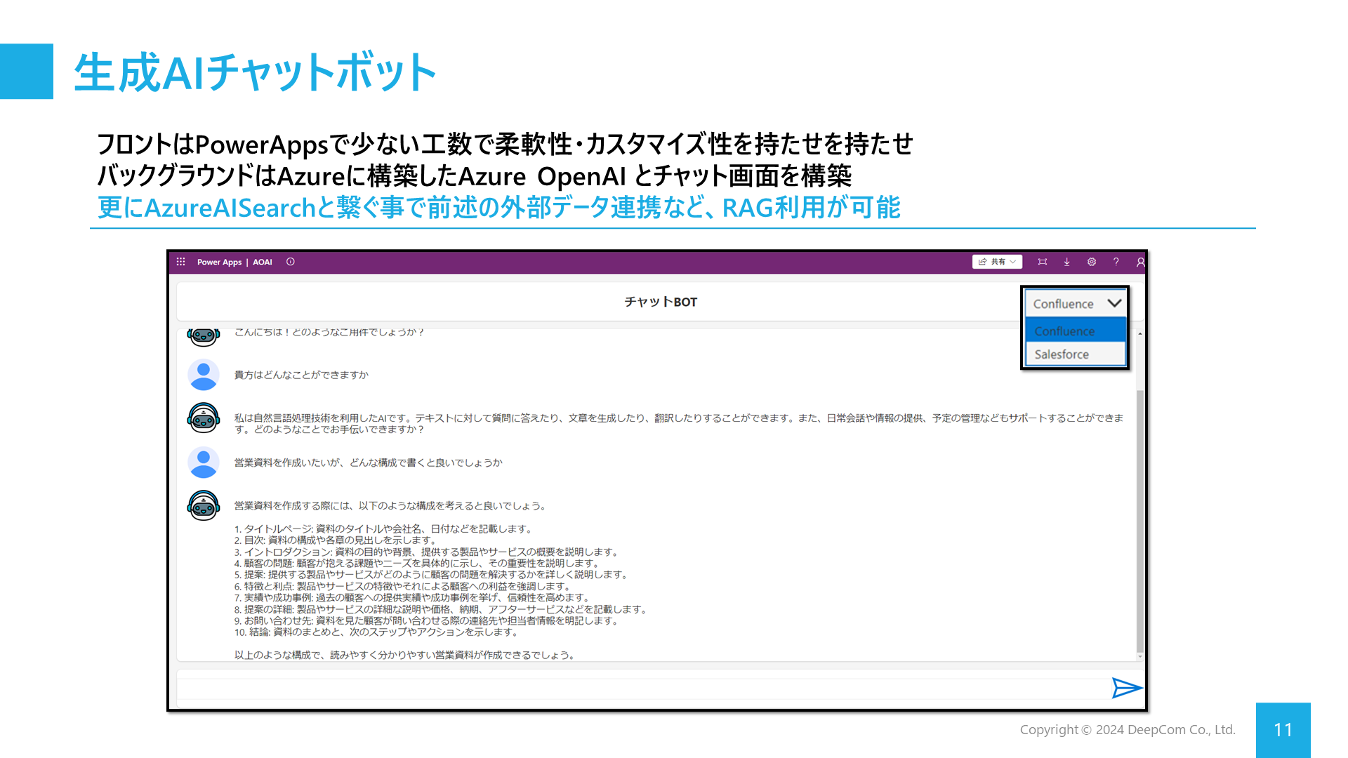This screenshot has width=1348, height=758.
Task: Click the fit-to-screen icon in header
Action: [x=1043, y=262]
